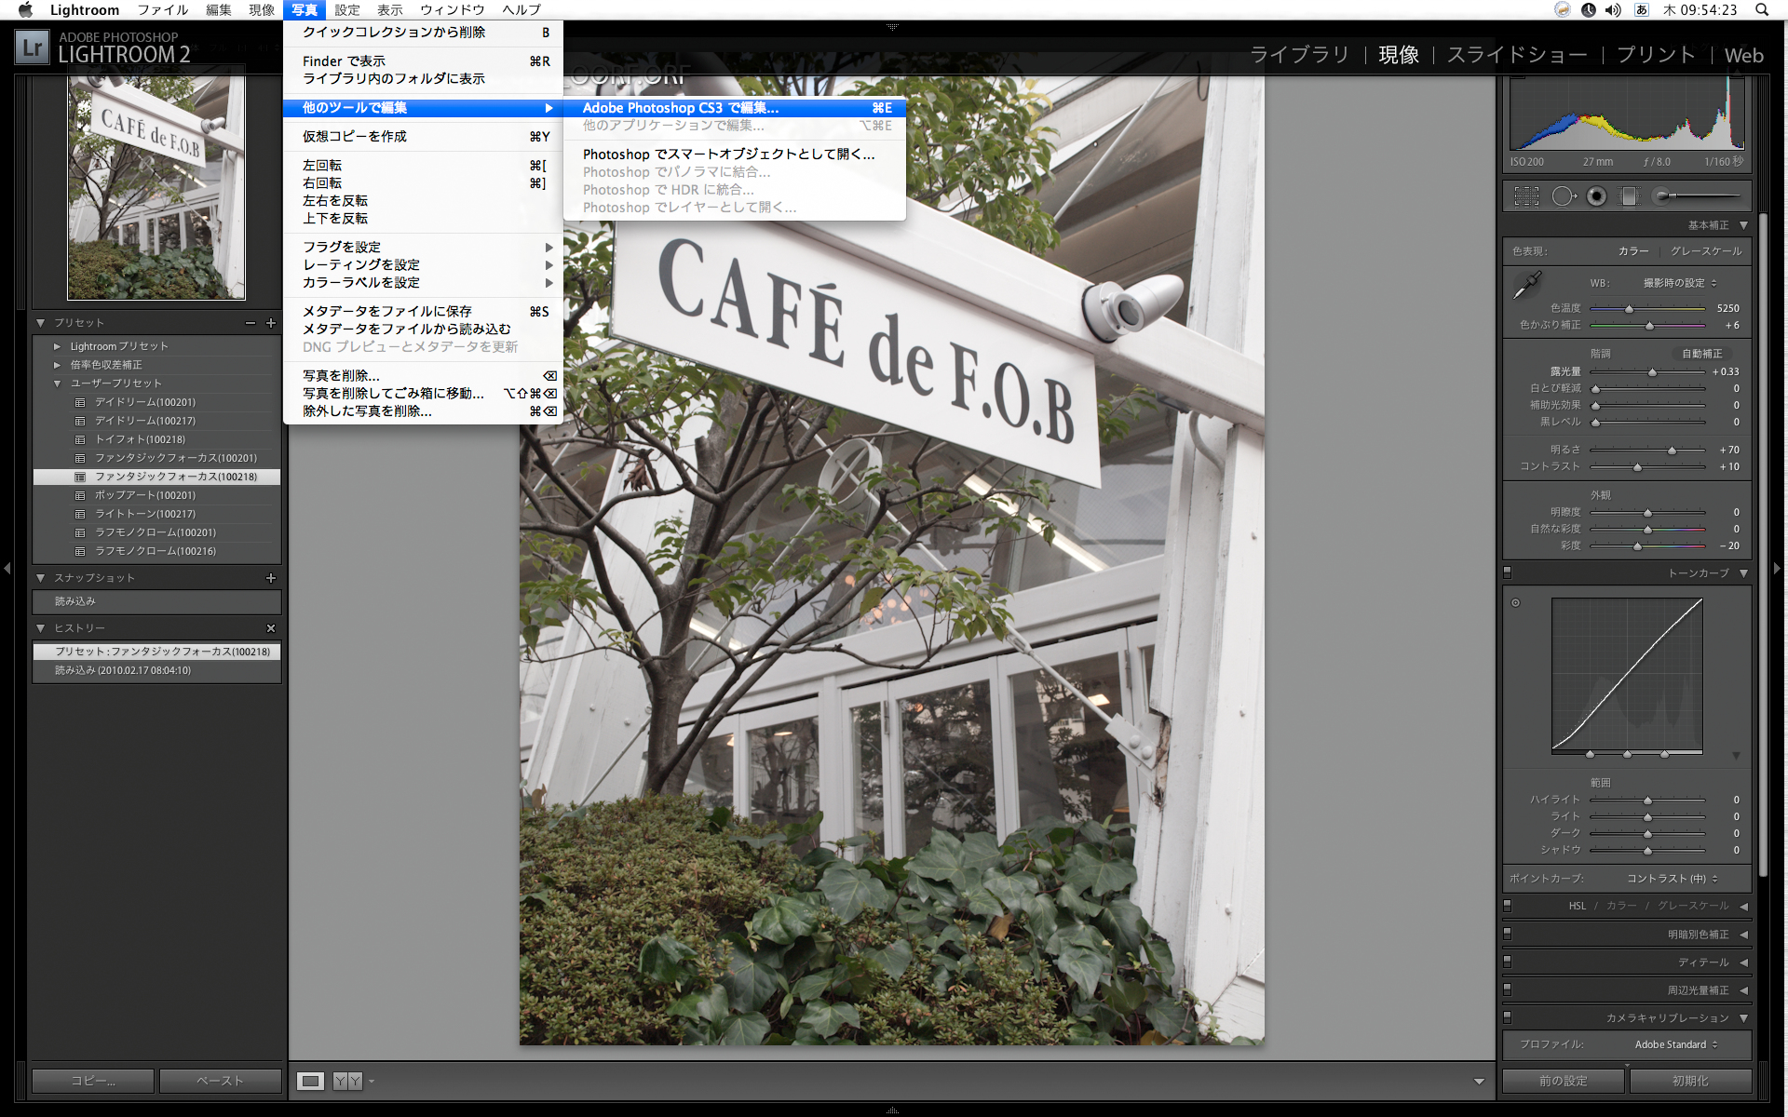Toggle the トーンカーブ panel switch

coord(1508,572)
